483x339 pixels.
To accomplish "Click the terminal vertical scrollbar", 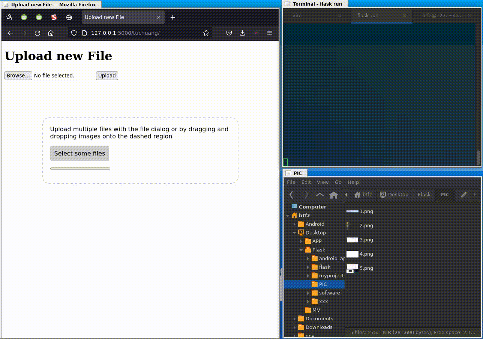I will (478, 158).
